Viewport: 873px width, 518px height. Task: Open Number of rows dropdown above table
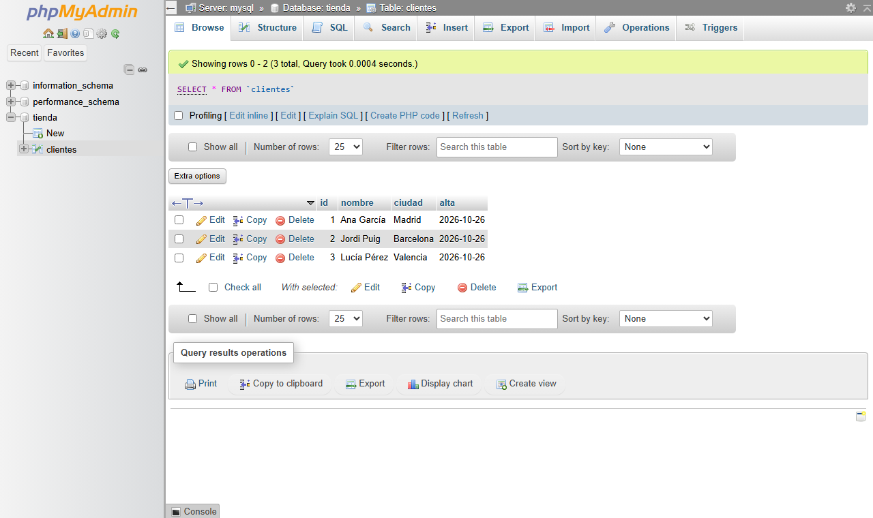click(x=346, y=147)
